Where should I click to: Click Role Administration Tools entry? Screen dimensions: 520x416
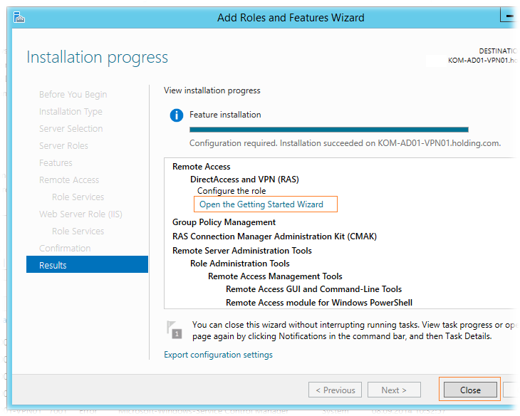pyautogui.click(x=240, y=264)
